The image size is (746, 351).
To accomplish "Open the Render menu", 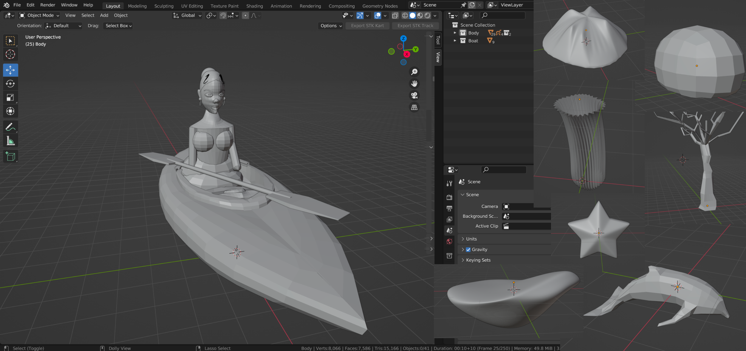I will pyautogui.click(x=48, y=5).
